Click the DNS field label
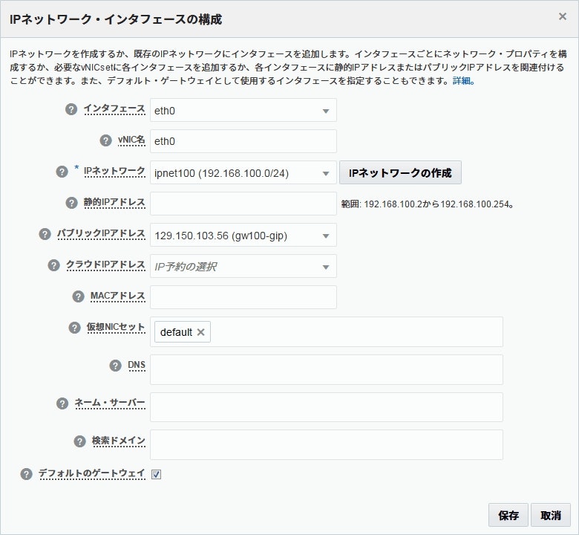 137,365
